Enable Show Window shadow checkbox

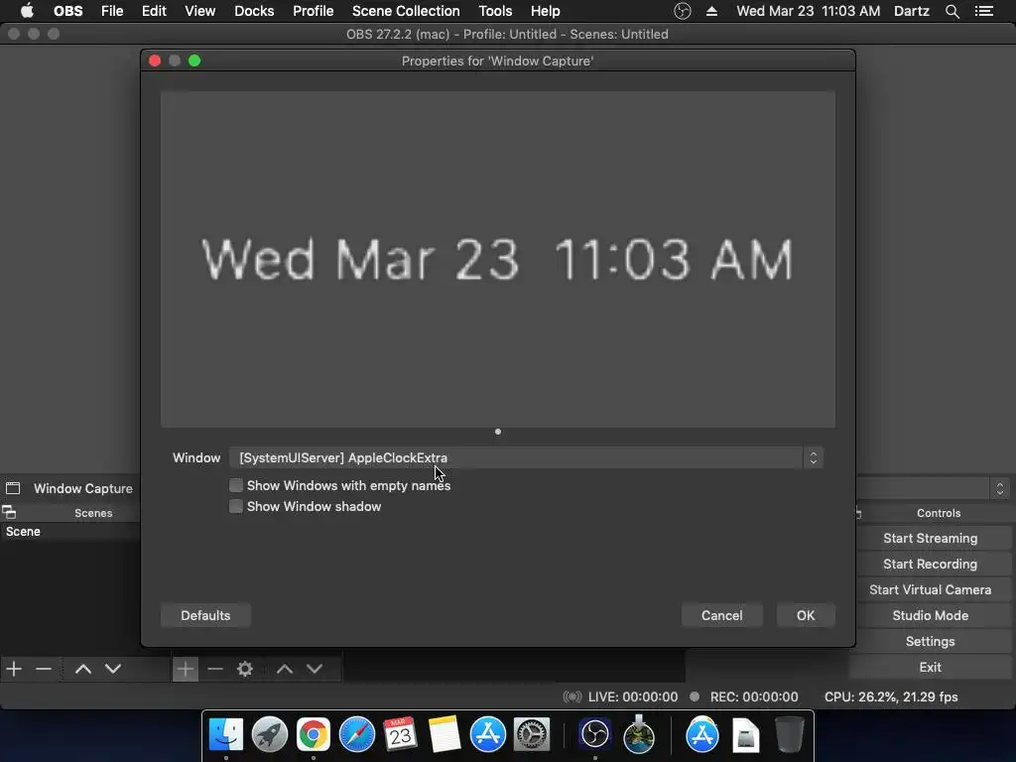pos(236,506)
